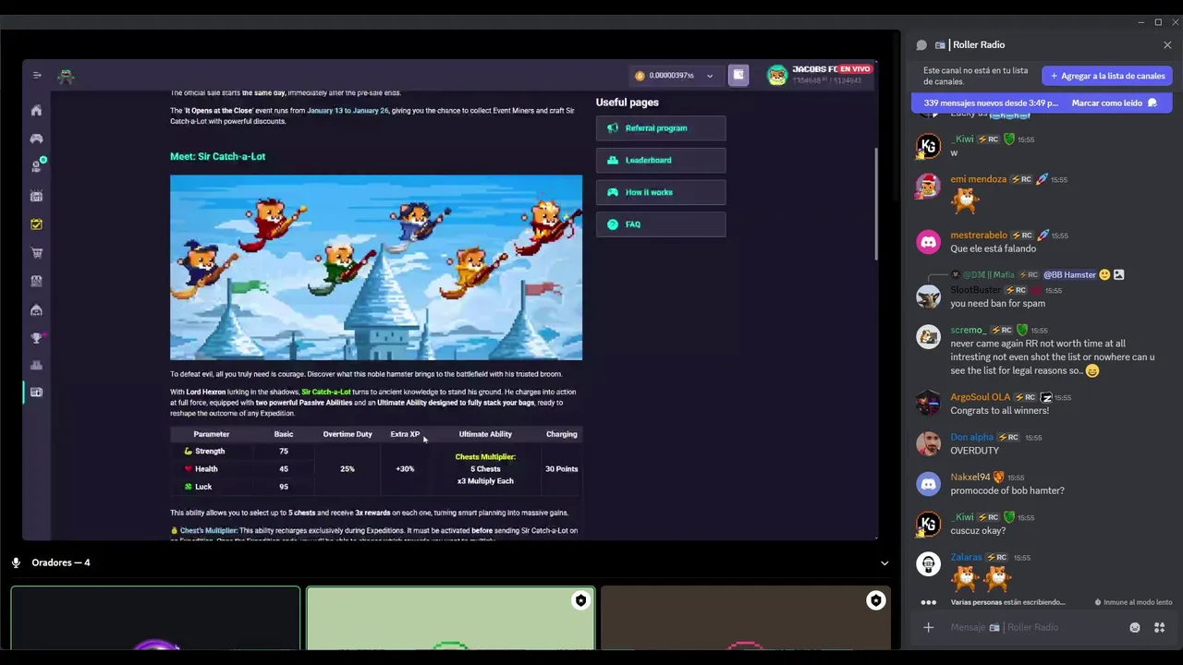1183x665 pixels.
Task: Click the Luck row in parameter table
Action: click(x=242, y=487)
